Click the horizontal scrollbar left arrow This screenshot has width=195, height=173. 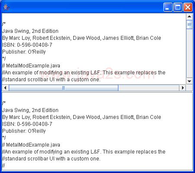click(5, 88)
